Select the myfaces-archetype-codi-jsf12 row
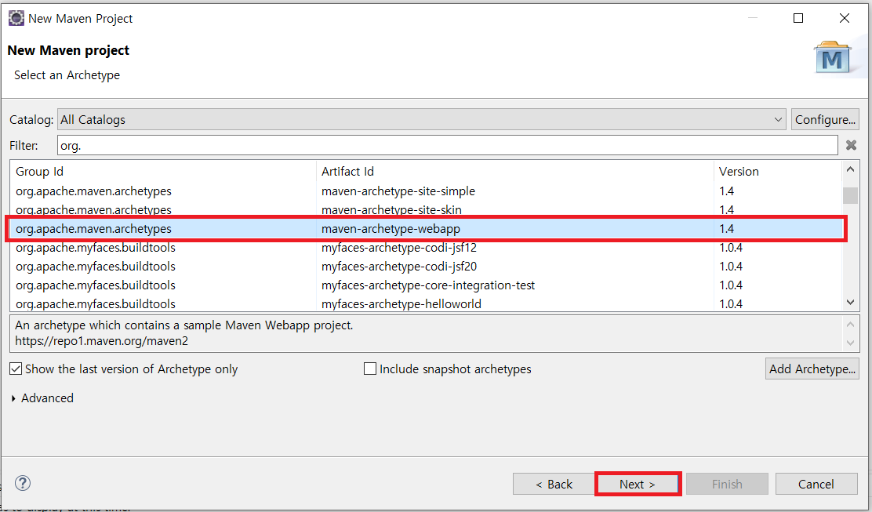This screenshot has width=872, height=512. click(x=427, y=248)
